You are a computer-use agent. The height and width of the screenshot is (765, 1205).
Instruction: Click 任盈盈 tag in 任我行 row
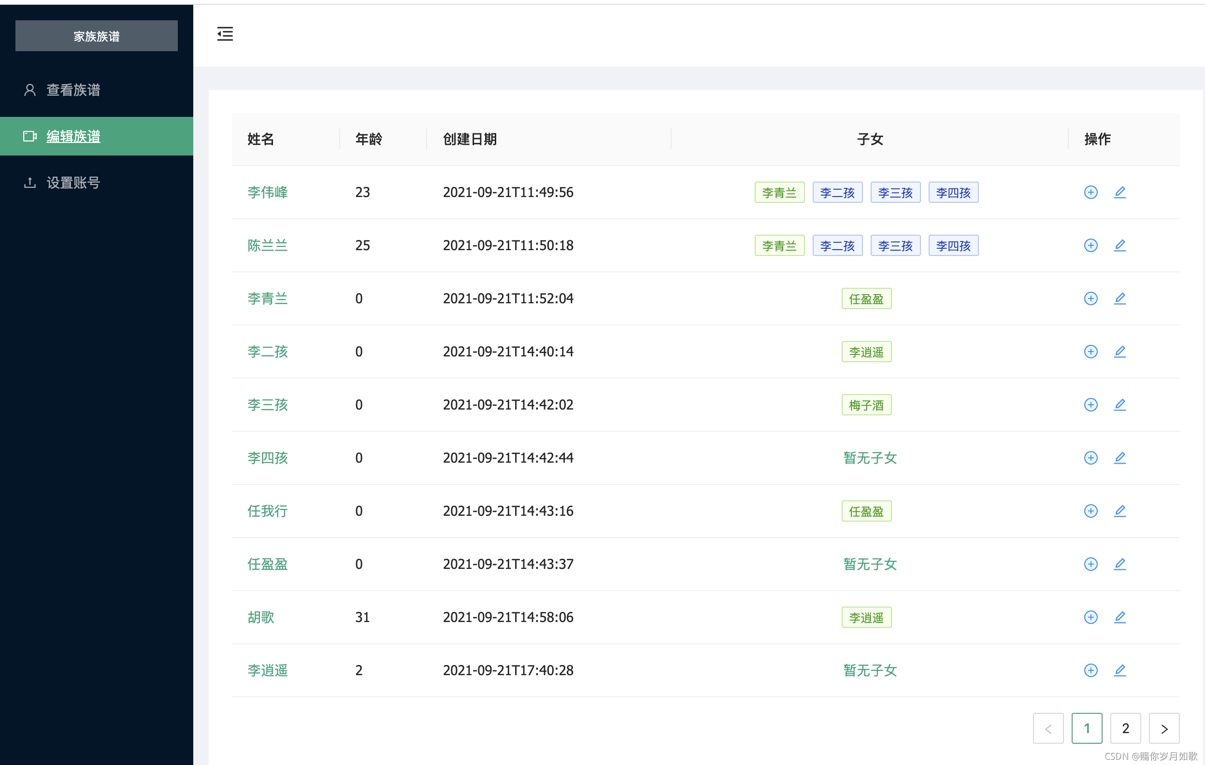pos(866,510)
